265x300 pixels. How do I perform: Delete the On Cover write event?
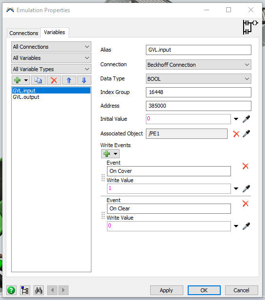246,166
